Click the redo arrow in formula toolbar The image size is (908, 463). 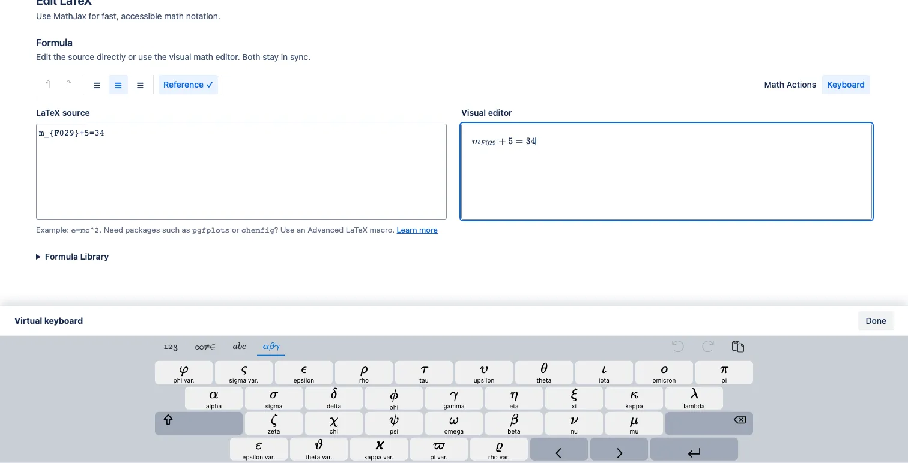[x=69, y=85]
